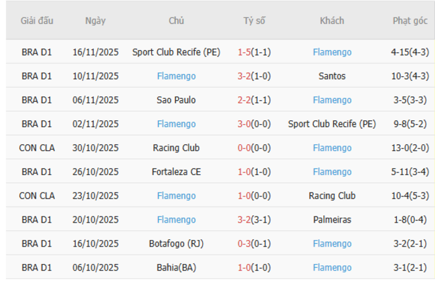Open Racing Club home team on 30/10/2025

176,148
